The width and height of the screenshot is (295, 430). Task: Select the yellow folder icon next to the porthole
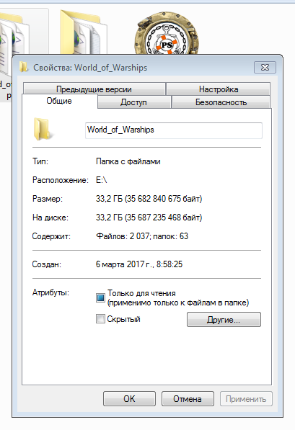pos(83,32)
